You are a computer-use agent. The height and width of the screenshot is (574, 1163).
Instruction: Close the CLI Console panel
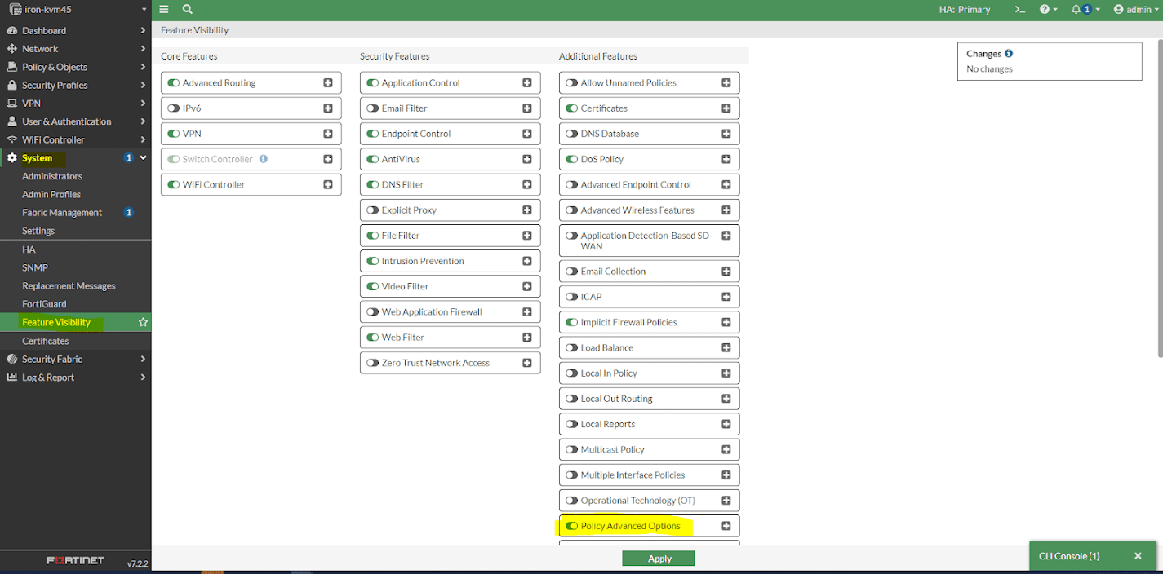tap(1138, 556)
